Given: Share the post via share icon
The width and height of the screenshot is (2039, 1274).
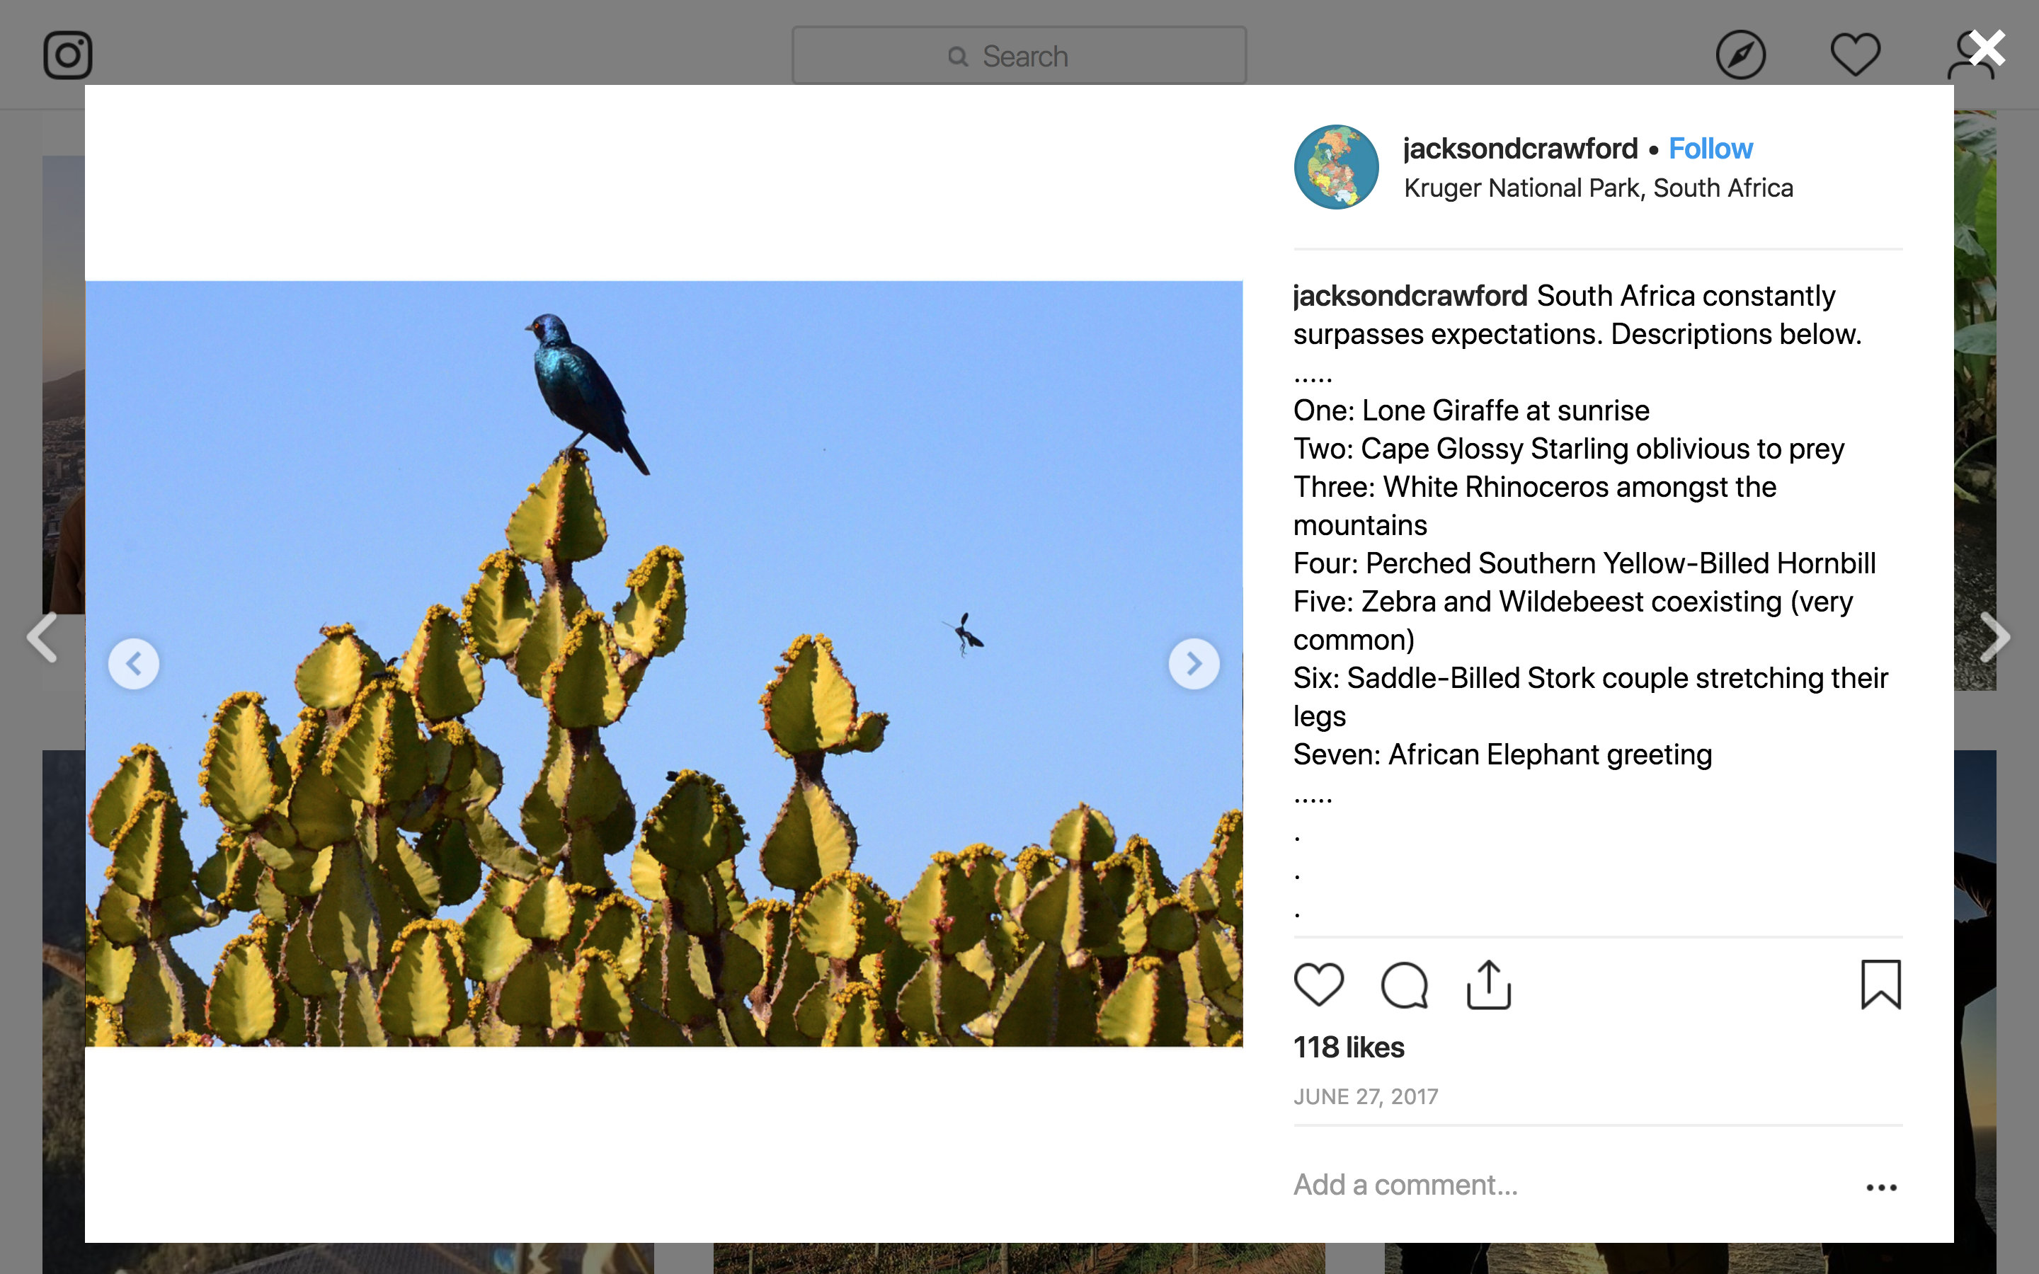Looking at the screenshot, I should pos(1489,984).
